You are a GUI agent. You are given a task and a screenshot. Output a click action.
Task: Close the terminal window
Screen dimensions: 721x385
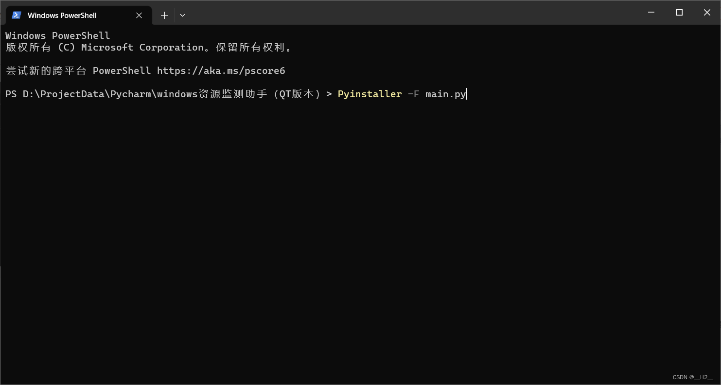[x=707, y=12]
